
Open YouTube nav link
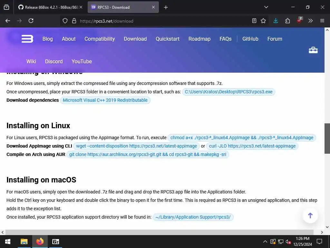tap(82, 61)
